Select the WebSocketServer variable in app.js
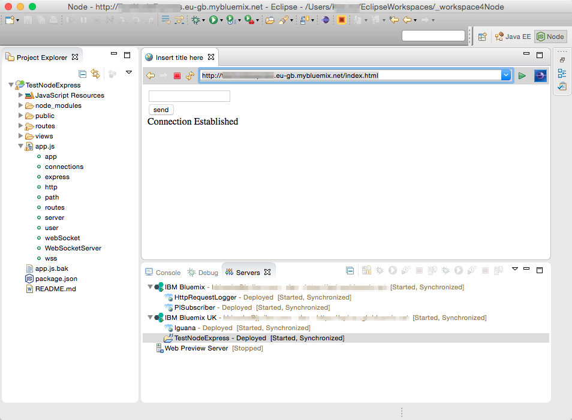The height and width of the screenshot is (420, 572). 73,248
